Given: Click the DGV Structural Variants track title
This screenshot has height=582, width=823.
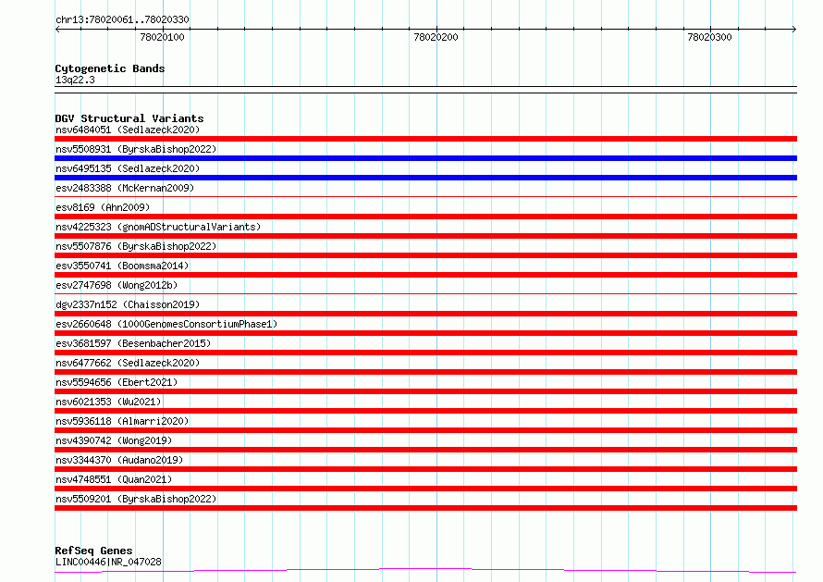Looking at the screenshot, I should click(x=129, y=118).
